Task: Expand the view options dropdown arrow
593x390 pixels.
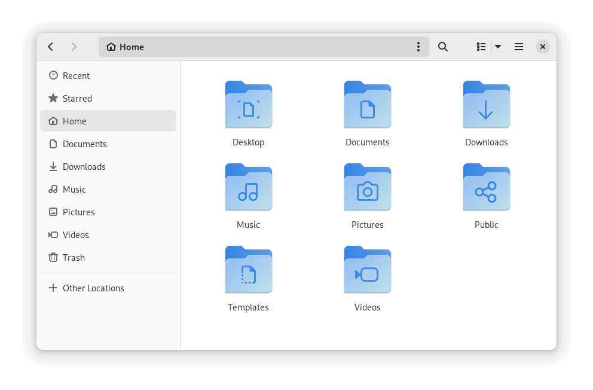Action: point(498,47)
